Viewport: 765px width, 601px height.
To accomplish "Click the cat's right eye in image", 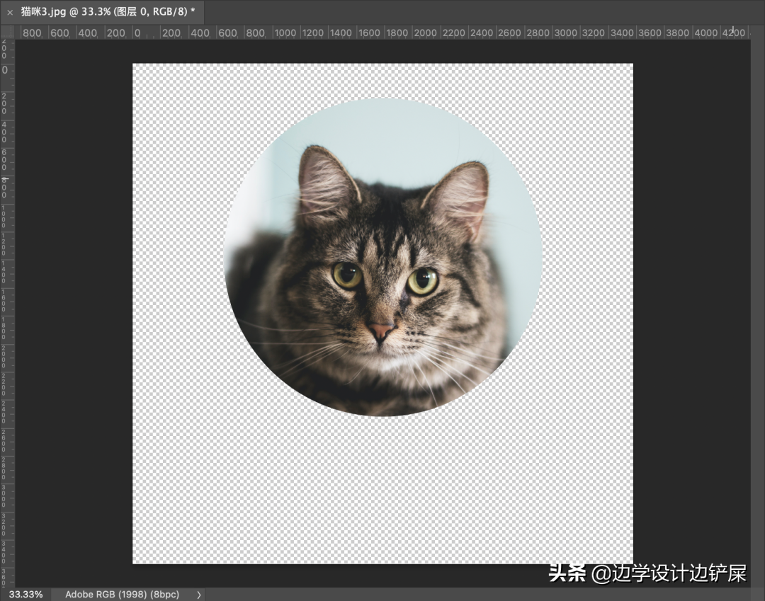I will (x=423, y=281).
